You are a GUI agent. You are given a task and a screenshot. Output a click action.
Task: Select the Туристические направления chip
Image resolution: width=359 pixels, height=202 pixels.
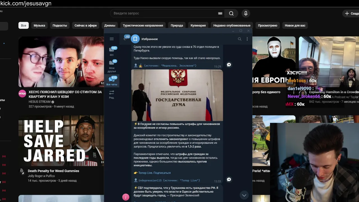143,25
